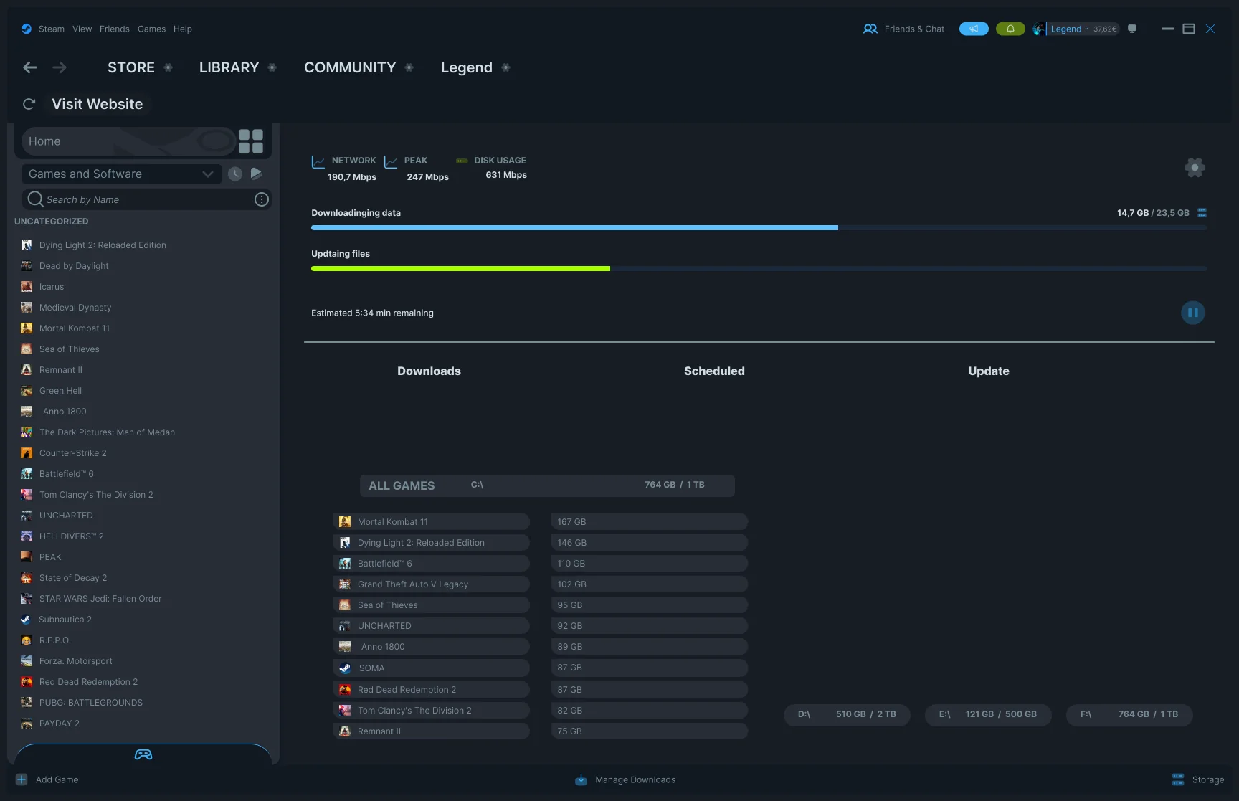The height and width of the screenshot is (801, 1239).
Task: Click the ready-to-play triangle filter icon
Action: [257, 174]
